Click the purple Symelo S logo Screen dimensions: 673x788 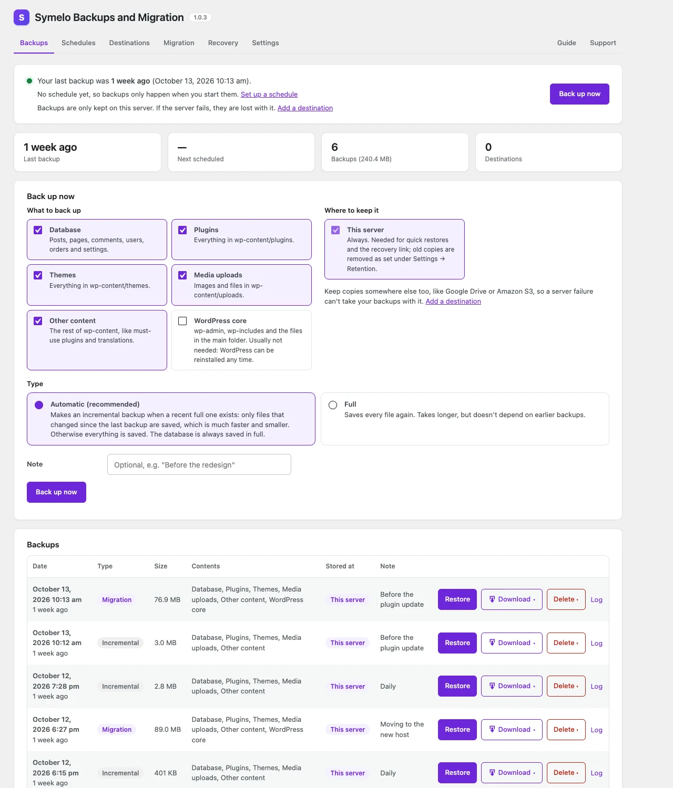coord(22,17)
